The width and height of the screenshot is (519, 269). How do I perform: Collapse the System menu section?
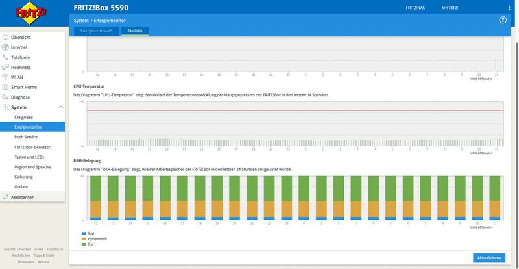pos(60,107)
